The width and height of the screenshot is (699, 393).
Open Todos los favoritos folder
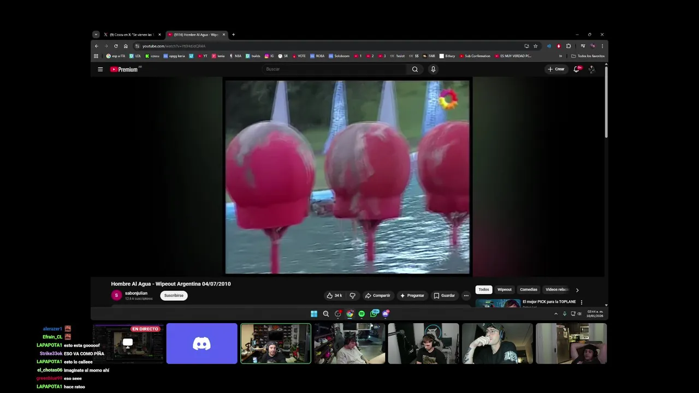(588, 56)
